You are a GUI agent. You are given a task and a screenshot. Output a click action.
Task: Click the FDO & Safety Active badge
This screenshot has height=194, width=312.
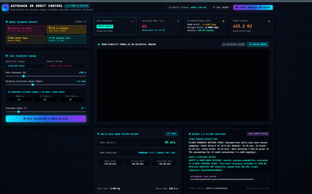pyautogui.click(x=258, y=134)
